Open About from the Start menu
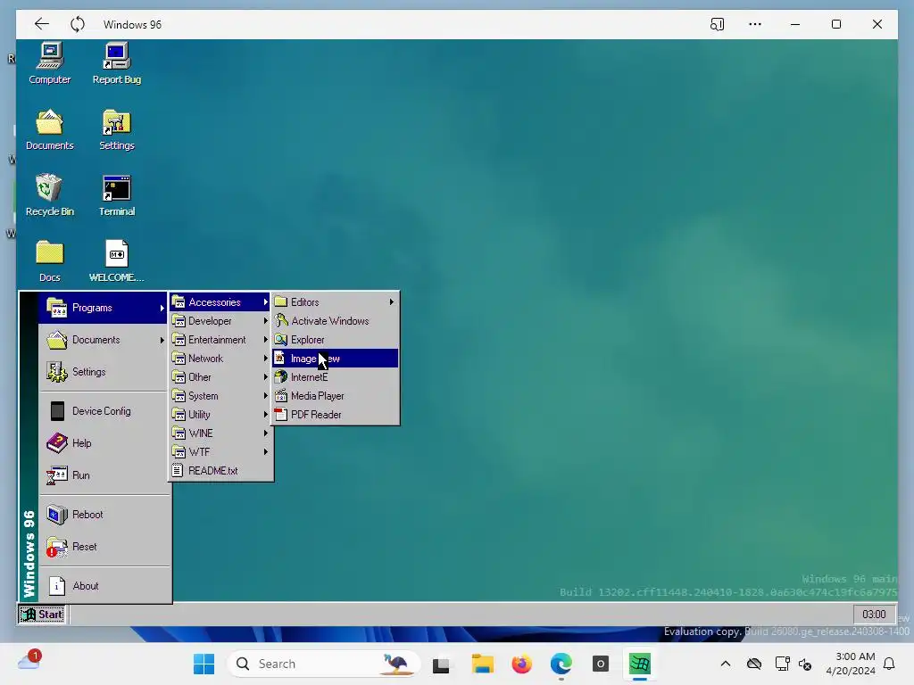Image resolution: width=914 pixels, height=685 pixels. [x=104, y=585]
